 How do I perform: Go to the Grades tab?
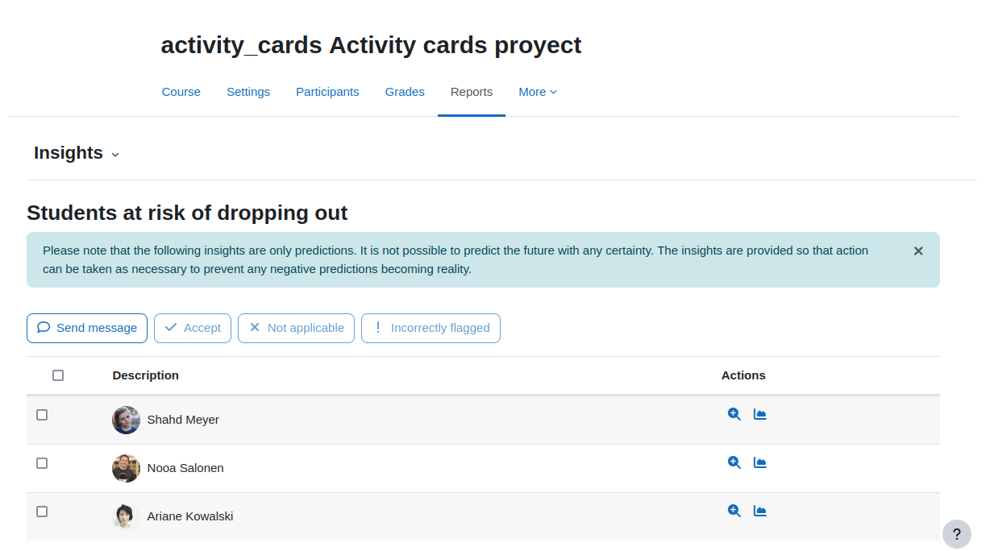click(405, 92)
